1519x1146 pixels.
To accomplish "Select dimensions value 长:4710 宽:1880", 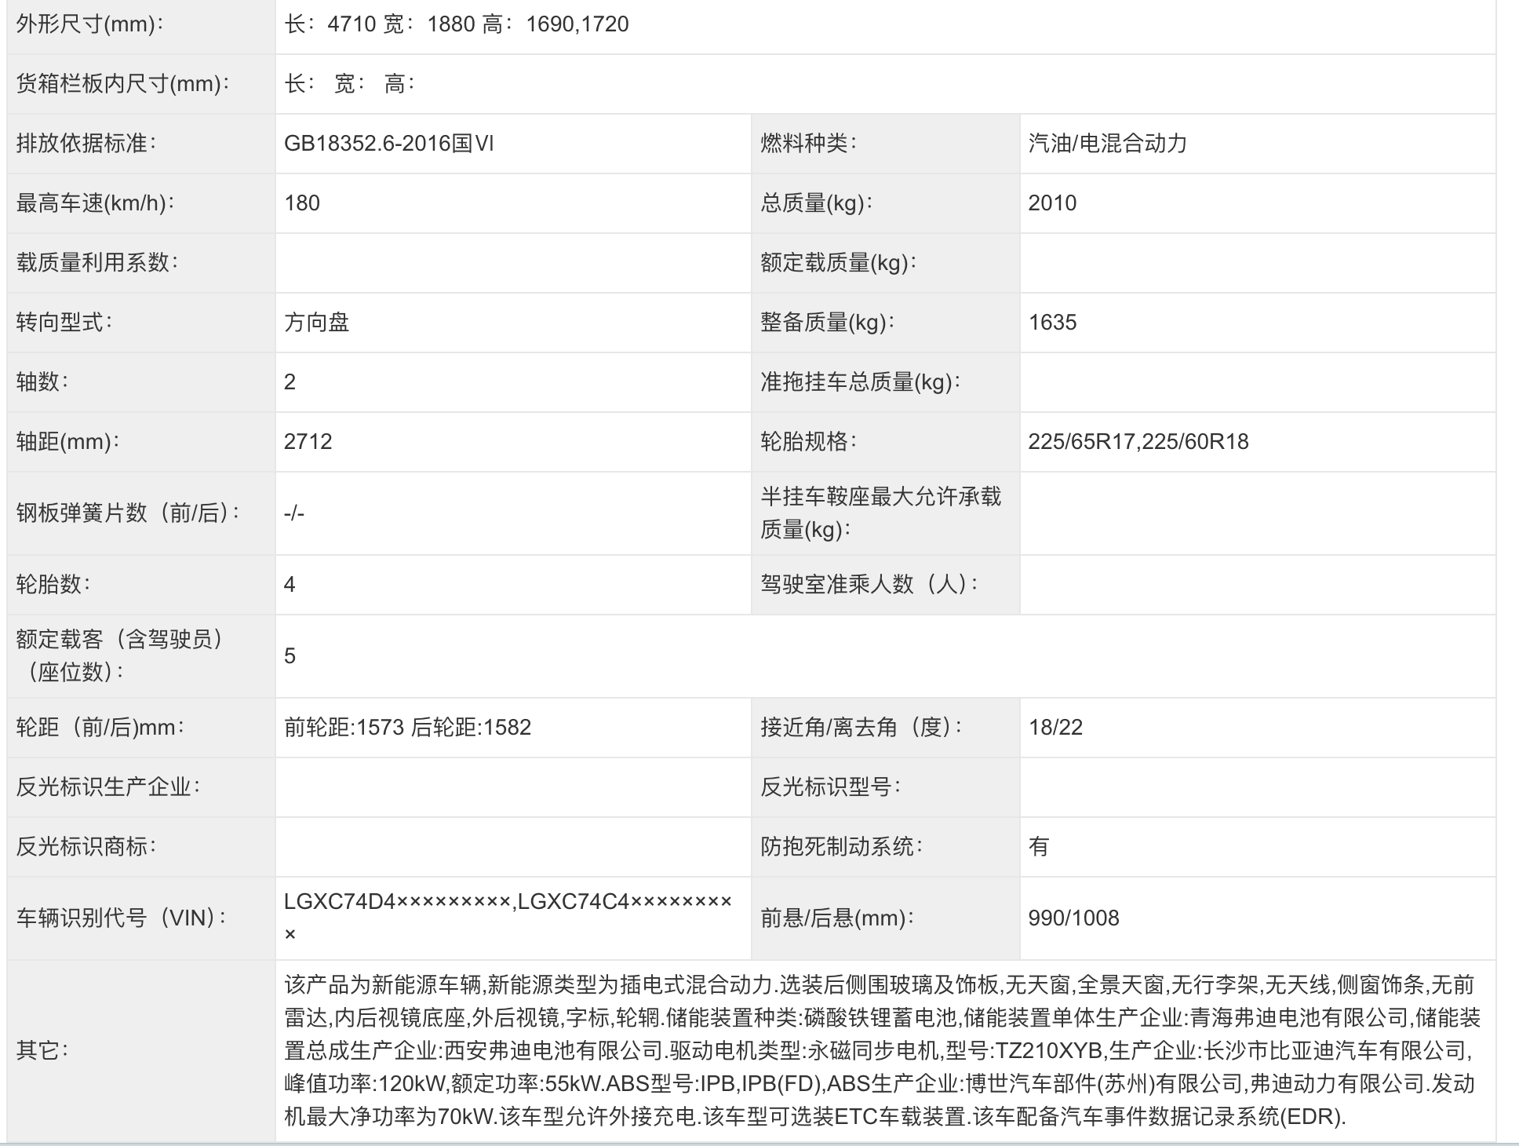I will [380, 24].
